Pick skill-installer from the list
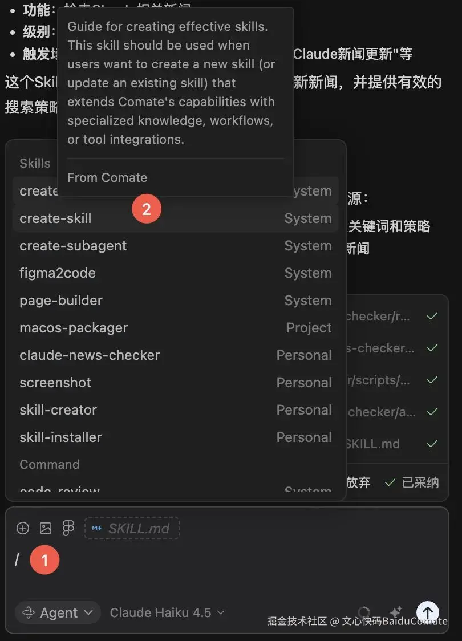462x641 pixels. point(60,437)
